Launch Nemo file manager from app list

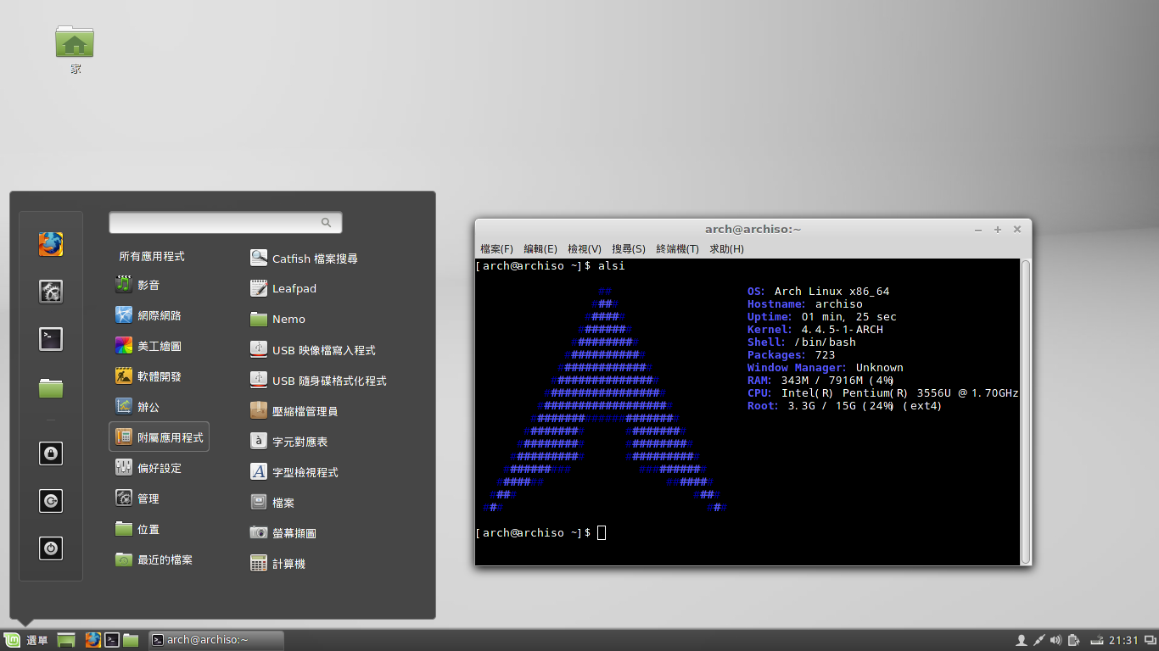(x=278, y=320)
